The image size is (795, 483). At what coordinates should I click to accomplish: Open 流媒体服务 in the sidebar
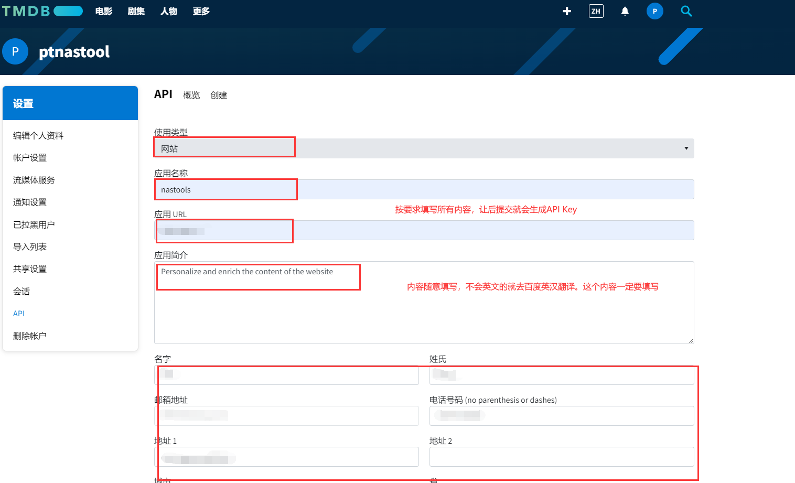click(34, 180)
